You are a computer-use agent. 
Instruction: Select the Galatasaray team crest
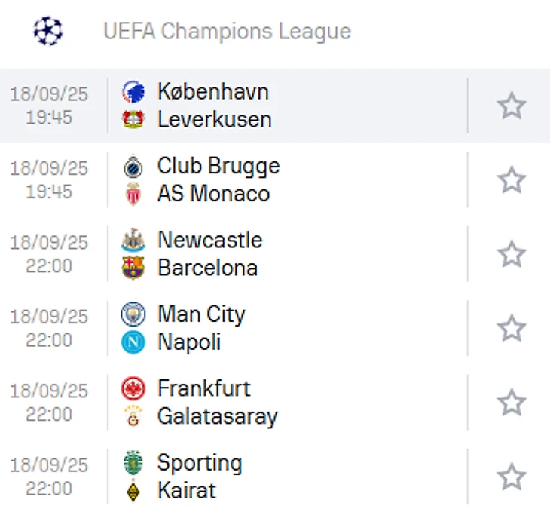tap(133, 416)
